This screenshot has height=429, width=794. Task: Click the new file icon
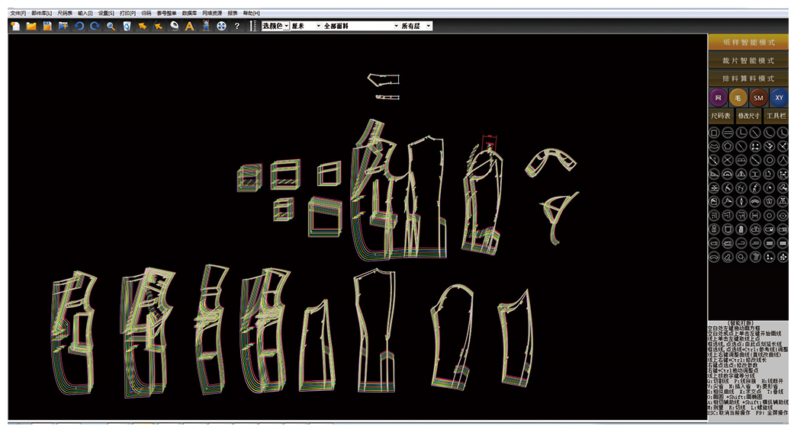[x=15, y=26]
